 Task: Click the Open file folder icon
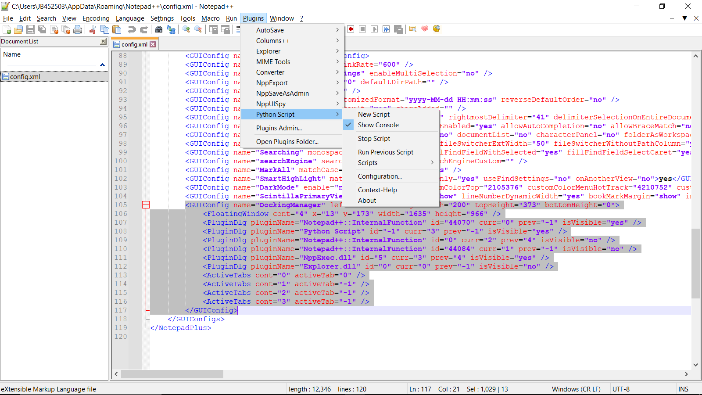click(18, 29)
